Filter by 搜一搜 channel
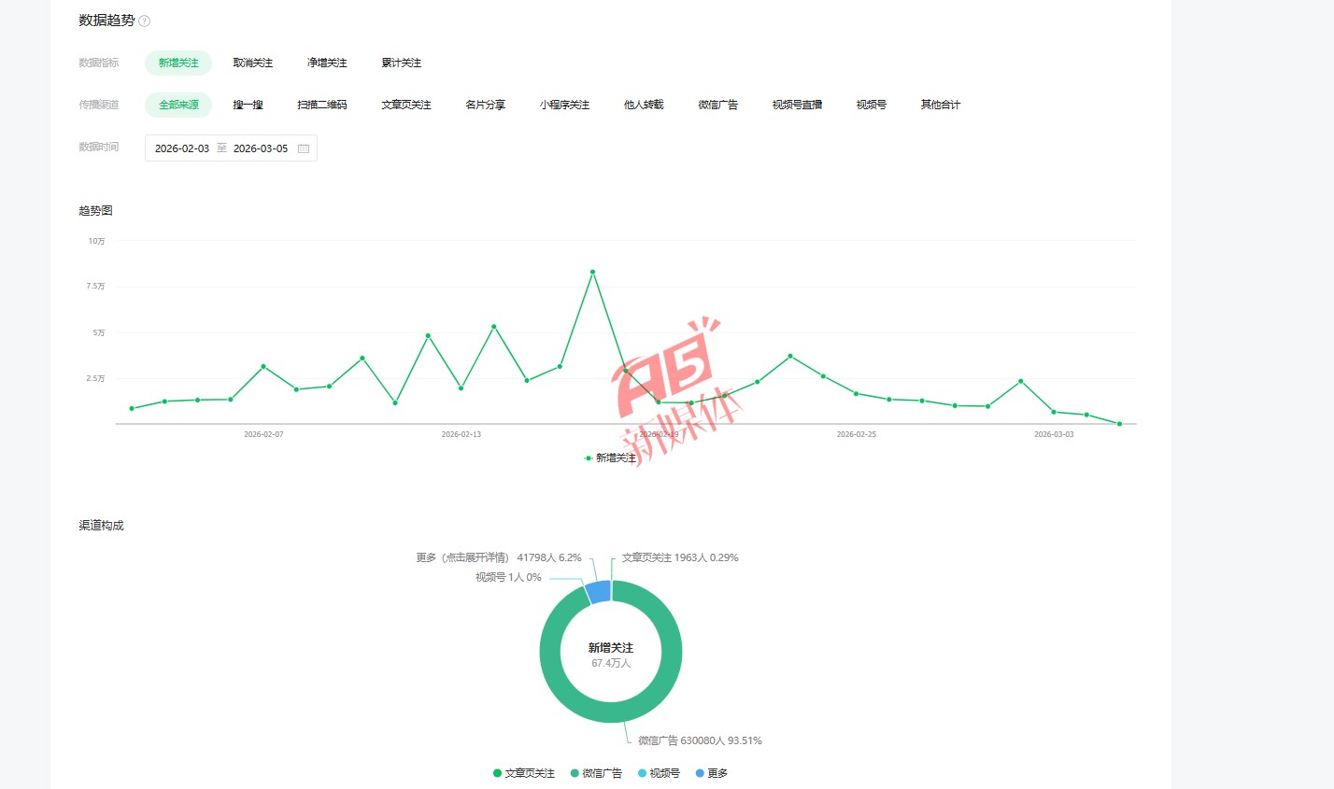1334x789 pixels. coord(248,105)
